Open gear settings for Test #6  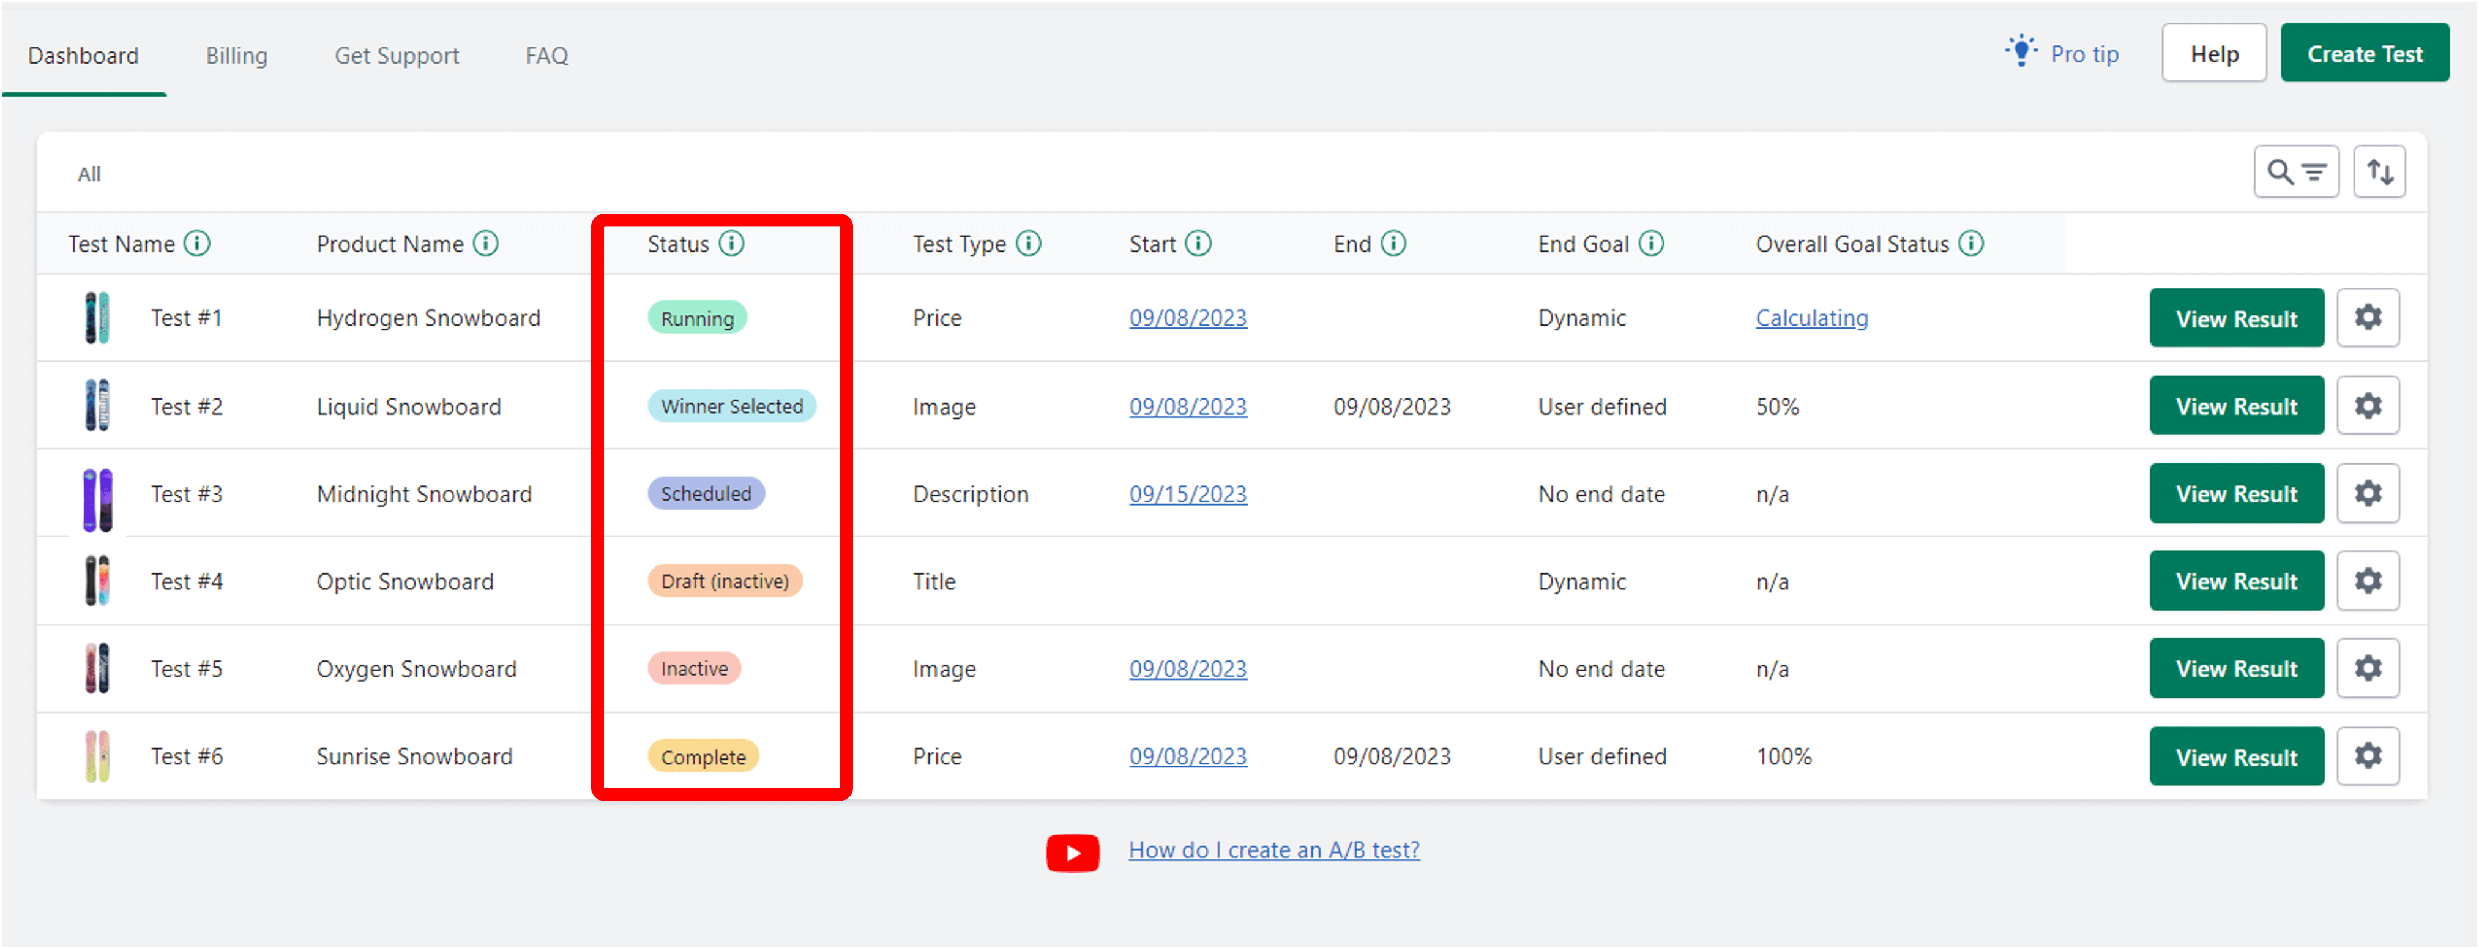pos(2368,756)
